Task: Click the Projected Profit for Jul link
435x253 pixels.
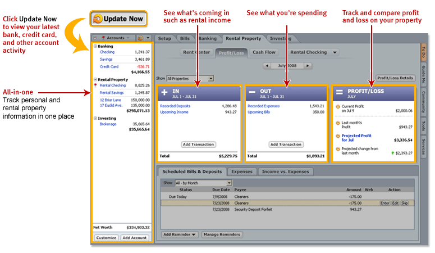Action: (356, 138)
